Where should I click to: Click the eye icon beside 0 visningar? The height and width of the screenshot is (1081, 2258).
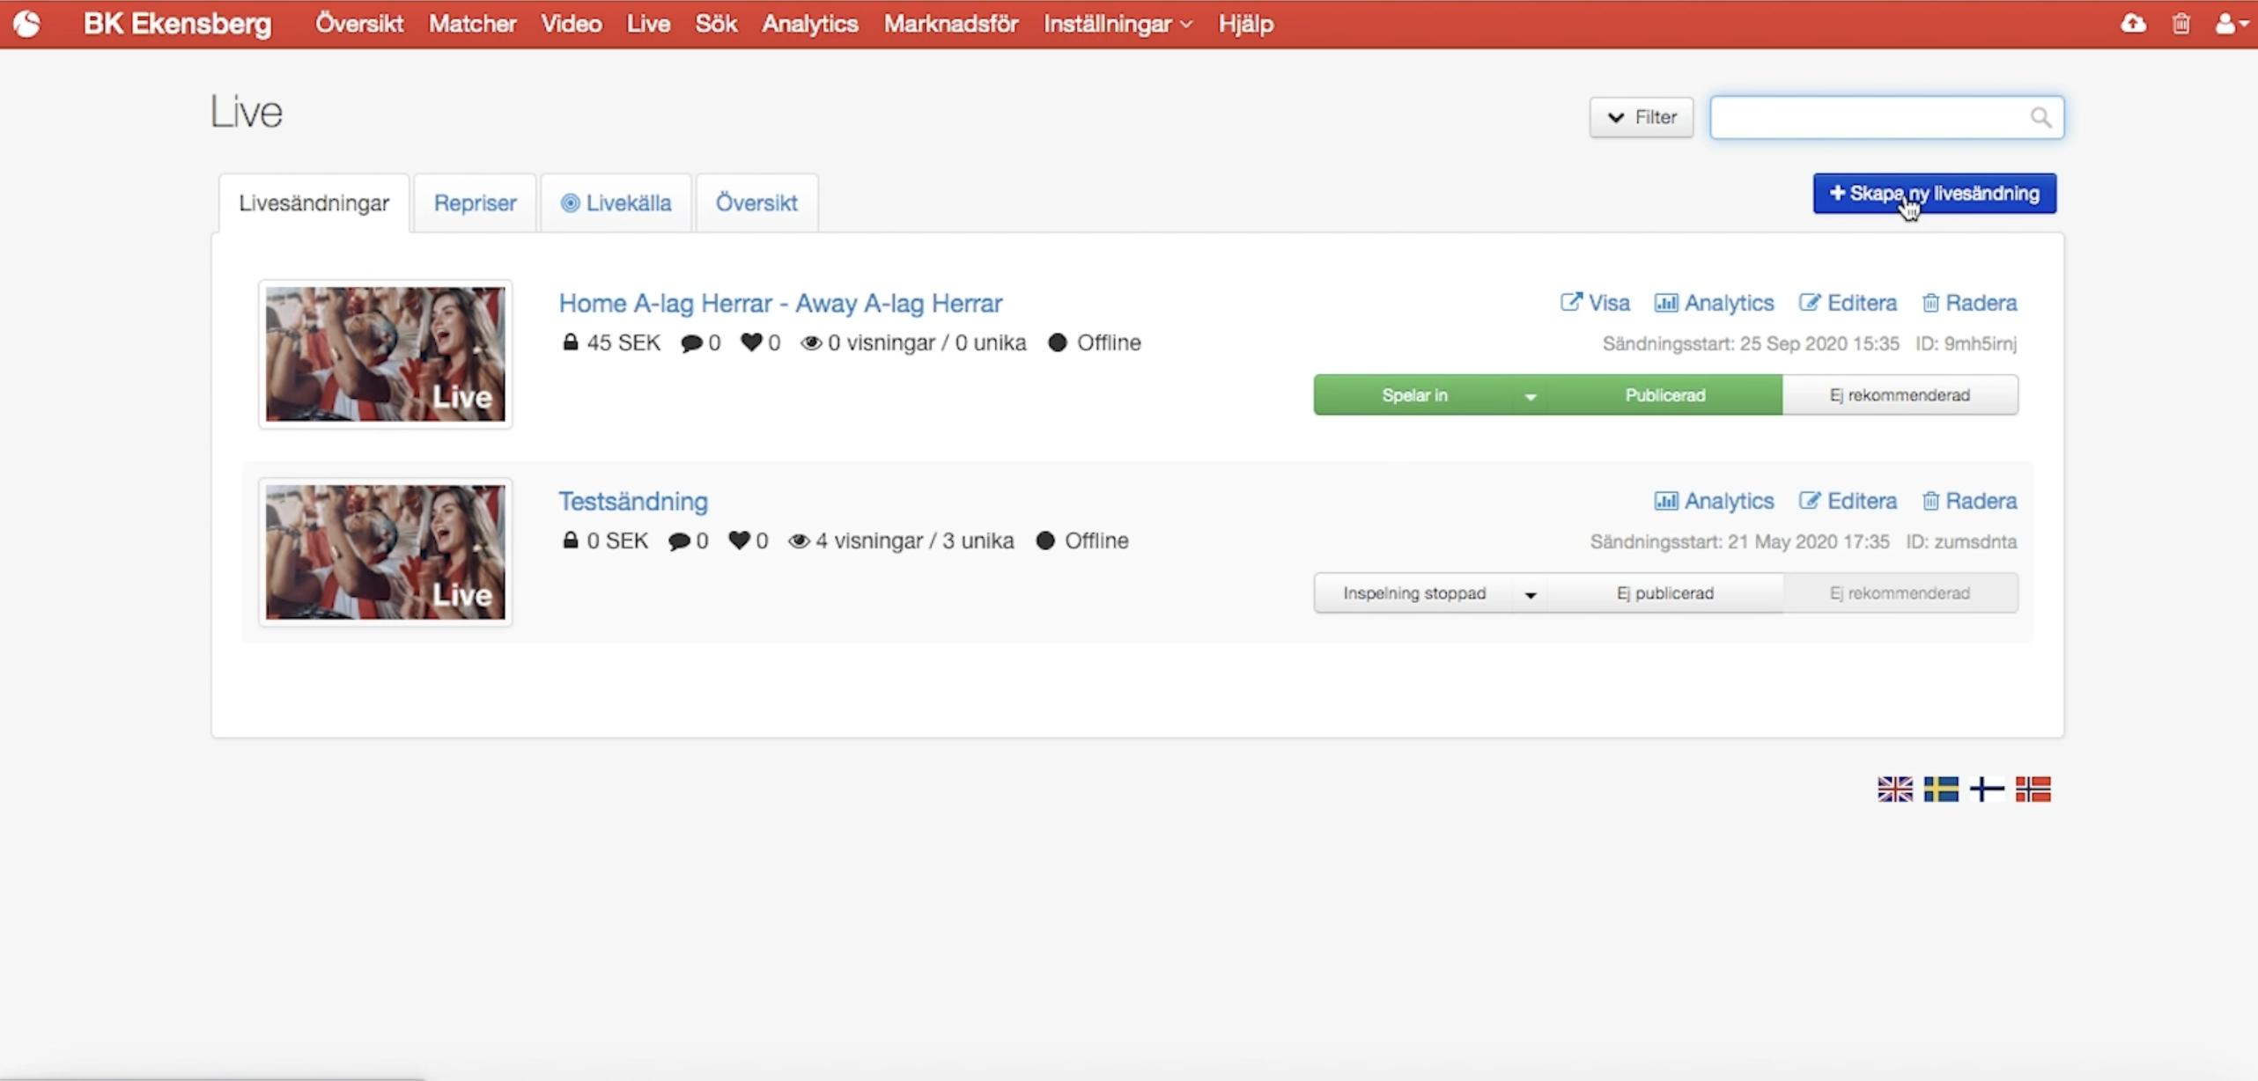811,342
